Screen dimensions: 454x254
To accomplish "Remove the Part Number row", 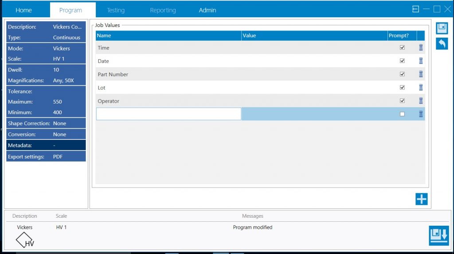I will point(421,74).
